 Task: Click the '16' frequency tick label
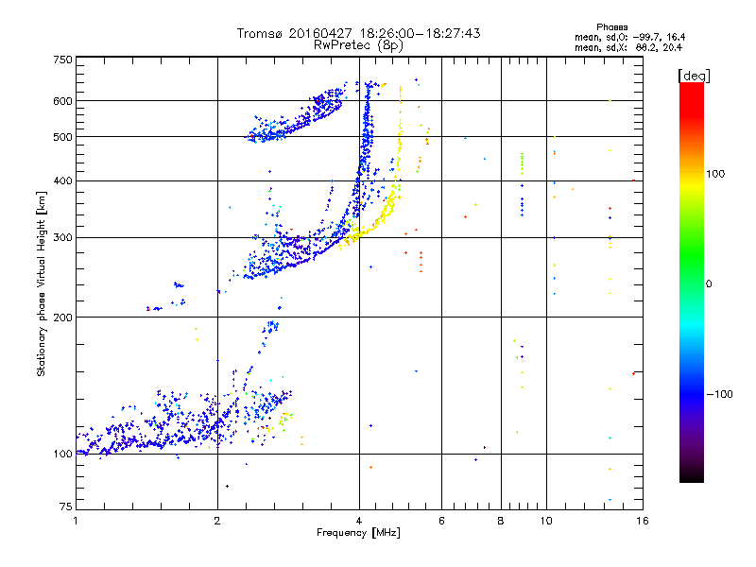(x=643, y=521)
